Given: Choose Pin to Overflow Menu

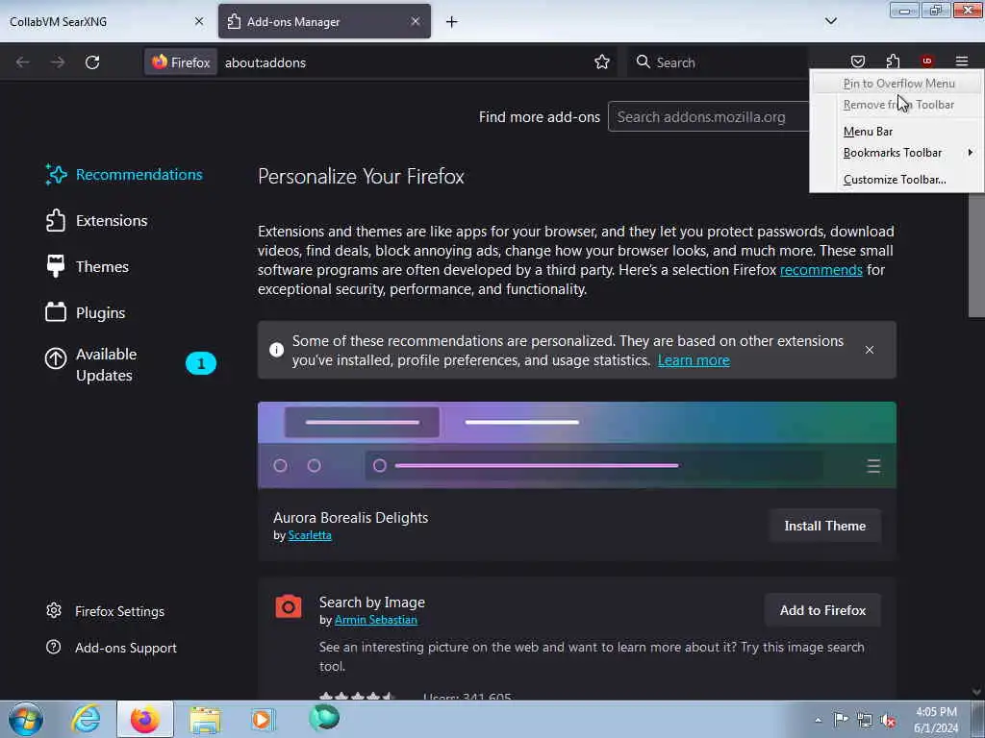Looking at the screenshot, I should click(x=898, y=84).
